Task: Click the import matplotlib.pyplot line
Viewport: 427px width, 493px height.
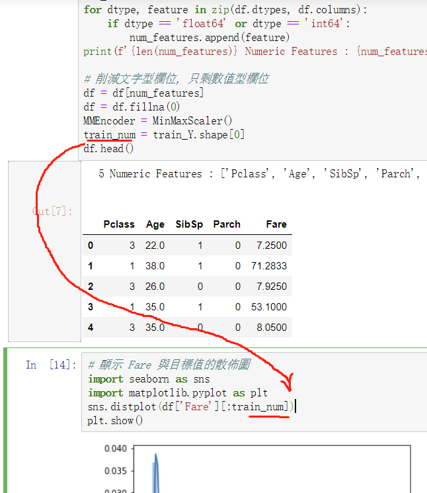Action: 178,392
